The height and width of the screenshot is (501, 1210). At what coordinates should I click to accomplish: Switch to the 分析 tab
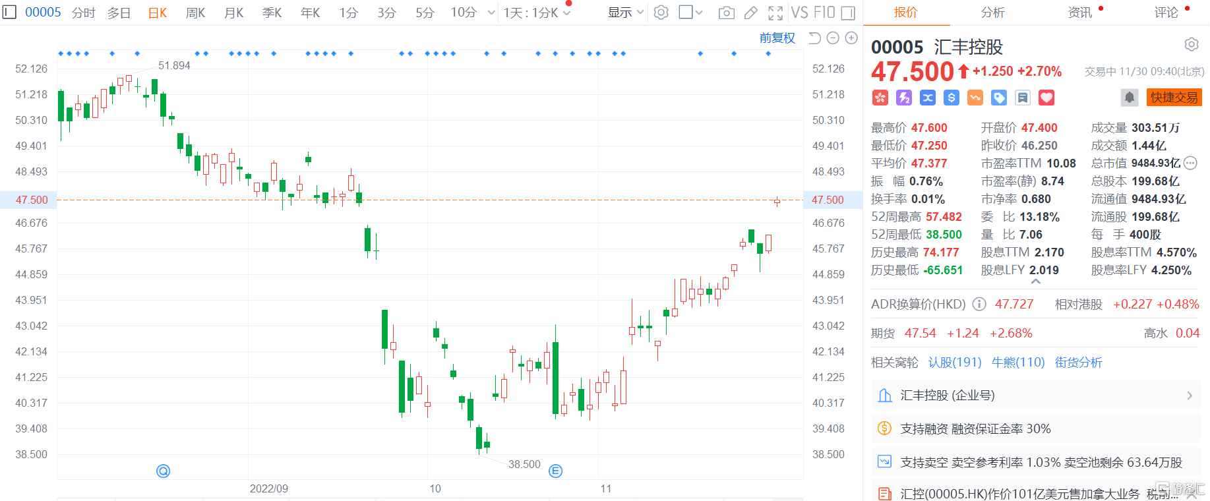tap(992, 13)
